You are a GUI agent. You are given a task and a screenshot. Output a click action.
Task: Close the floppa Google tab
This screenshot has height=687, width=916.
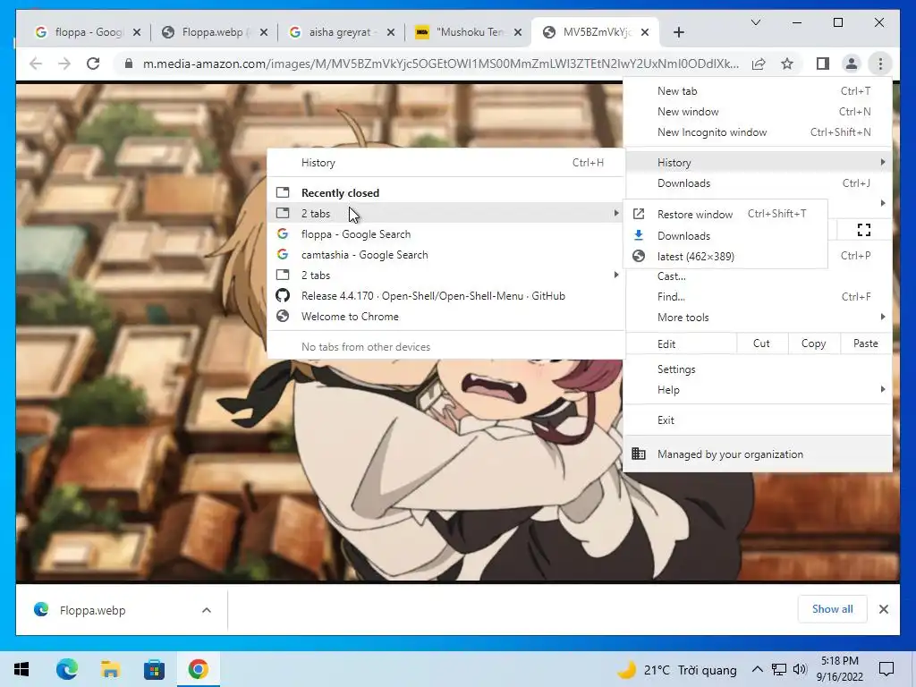[x=137, y=32]
